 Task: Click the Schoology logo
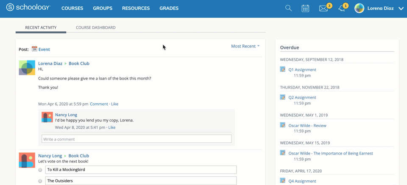28,8
